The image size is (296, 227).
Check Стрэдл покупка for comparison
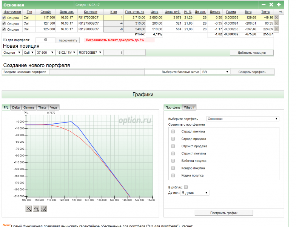click(173, 132)
